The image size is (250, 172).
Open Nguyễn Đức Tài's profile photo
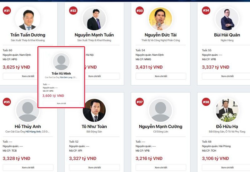160,19
